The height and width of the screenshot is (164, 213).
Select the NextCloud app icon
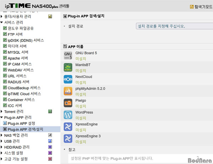pyautogui.click(x=68, y=79)
